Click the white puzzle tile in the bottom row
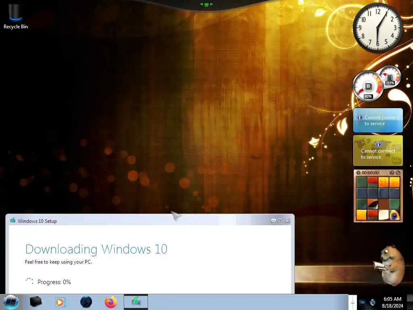Screen dimensions: 413x310 coord(384,215)
